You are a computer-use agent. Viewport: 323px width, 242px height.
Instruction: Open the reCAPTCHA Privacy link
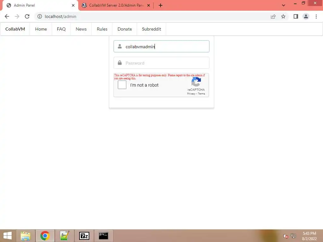click(x=191, y=94)
